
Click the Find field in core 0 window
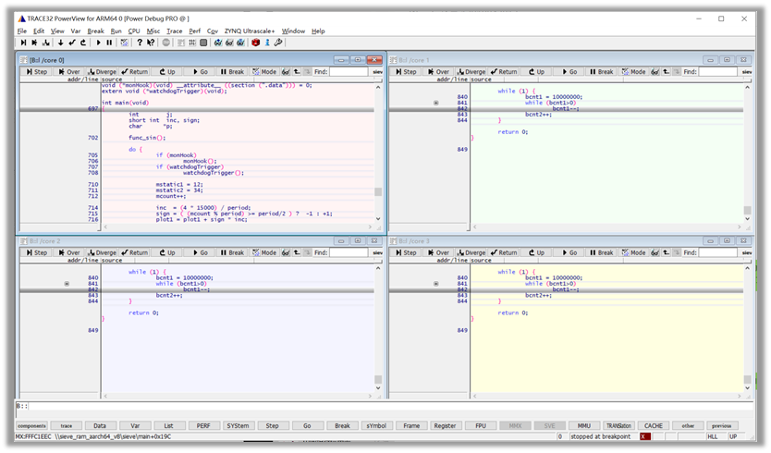(349, 72)
